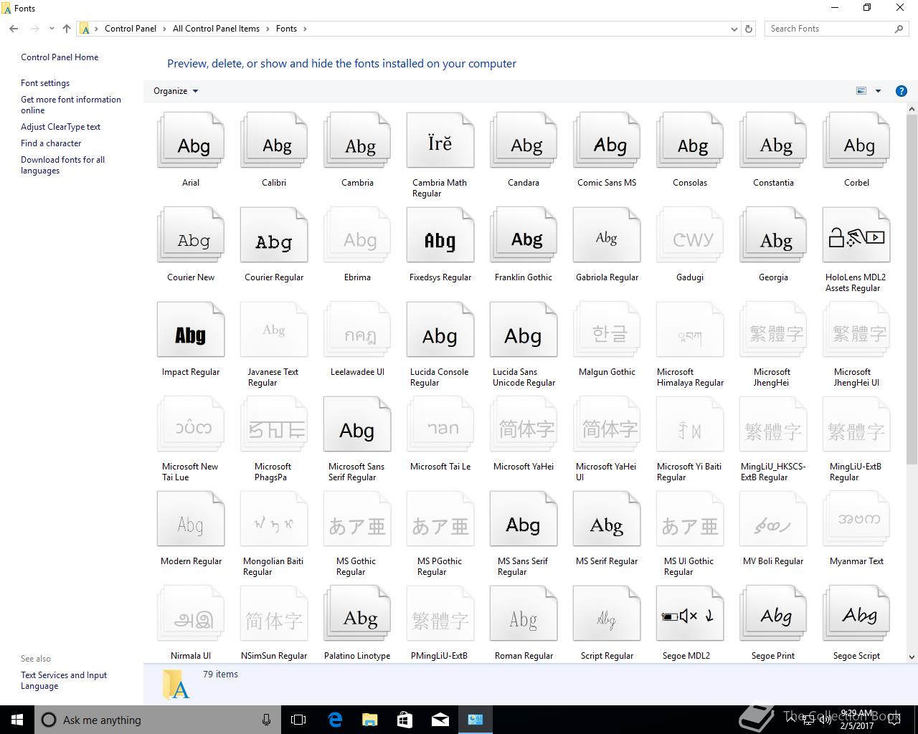This screenshot has height=734, width=918.
Task: Launch Microsoft Edge from the taskbar
Action: click(334, 720)
